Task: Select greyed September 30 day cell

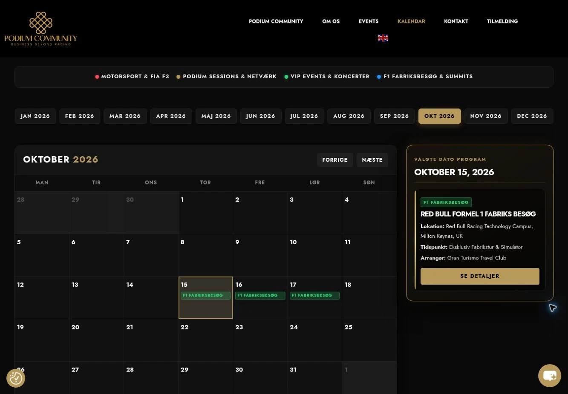Action: click(x=151, y=212)
